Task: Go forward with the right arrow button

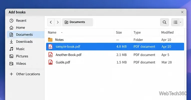Action: pyautogui.click(x=57, y=22)
